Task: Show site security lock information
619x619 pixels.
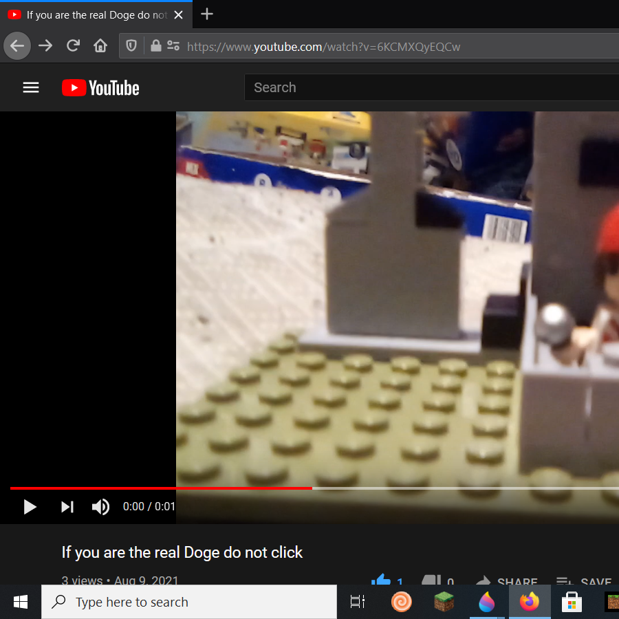Action: point(156,46)
